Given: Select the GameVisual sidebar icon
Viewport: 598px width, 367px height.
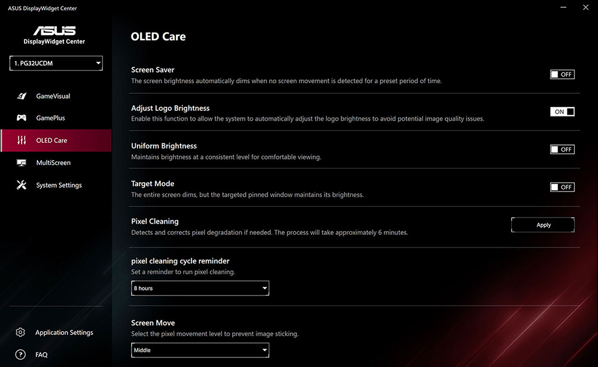Looking at the screenshot, I should coord(21,96).
